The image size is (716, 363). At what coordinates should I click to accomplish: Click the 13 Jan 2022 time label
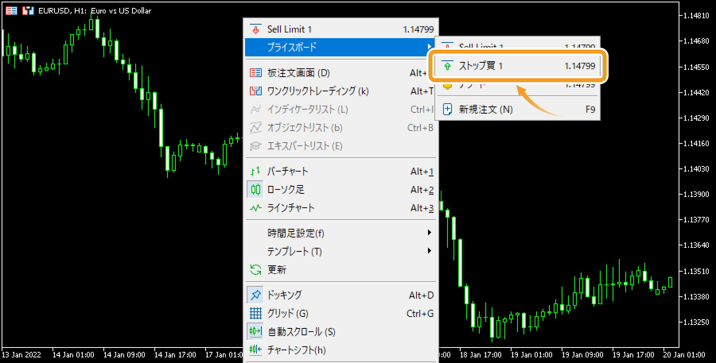coord(21,355)
